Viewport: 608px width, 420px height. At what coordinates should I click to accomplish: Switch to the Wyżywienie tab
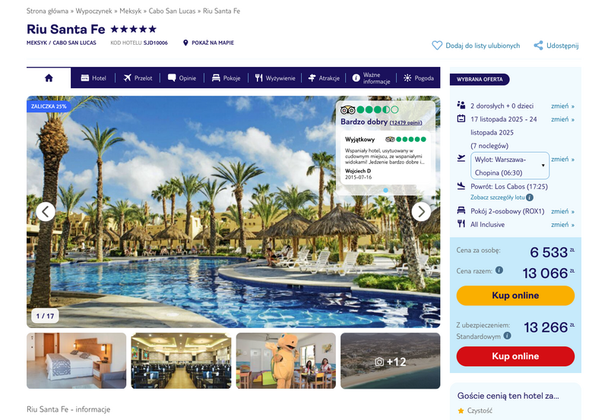pos(275,78)
